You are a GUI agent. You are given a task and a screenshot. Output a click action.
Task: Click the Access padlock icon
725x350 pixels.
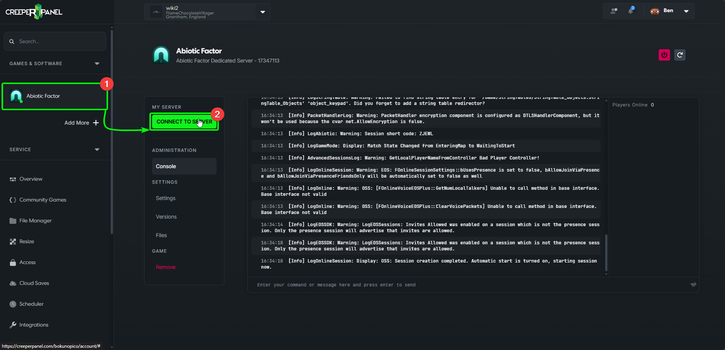(x=13, y=262)
